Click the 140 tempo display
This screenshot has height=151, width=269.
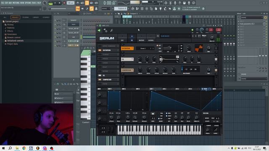pos(70,3)
